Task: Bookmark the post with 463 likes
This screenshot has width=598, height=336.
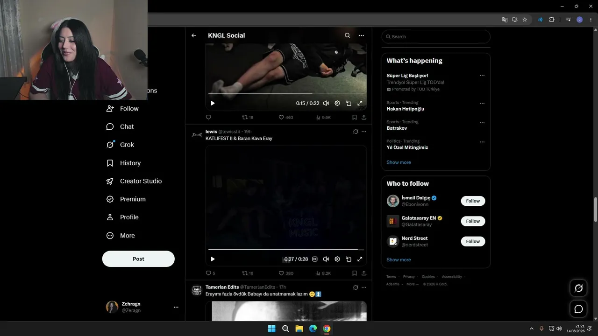Action: click(355, 117)
